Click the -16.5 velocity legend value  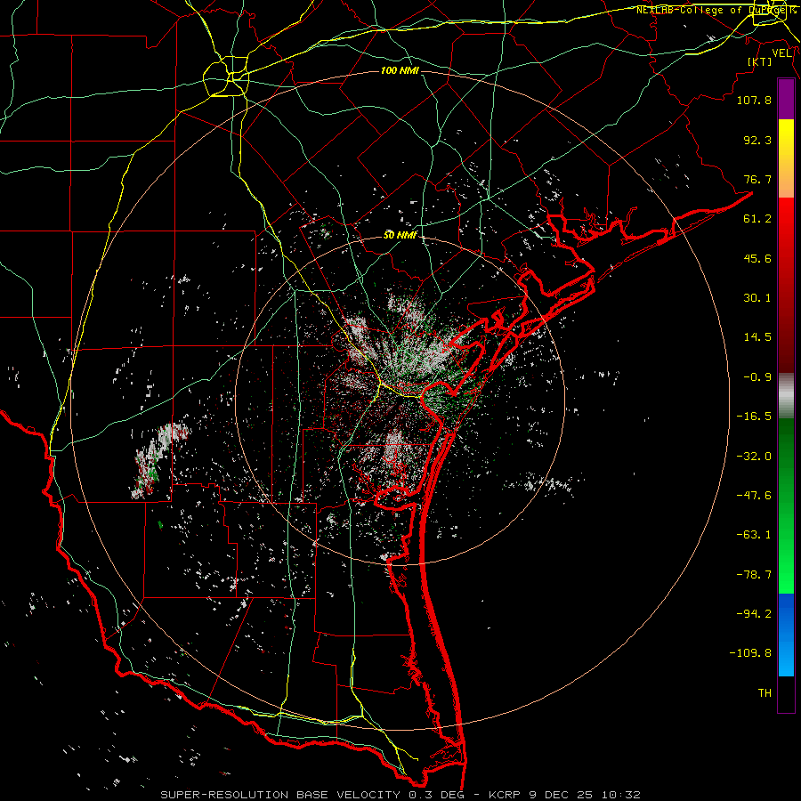(754, 417)
